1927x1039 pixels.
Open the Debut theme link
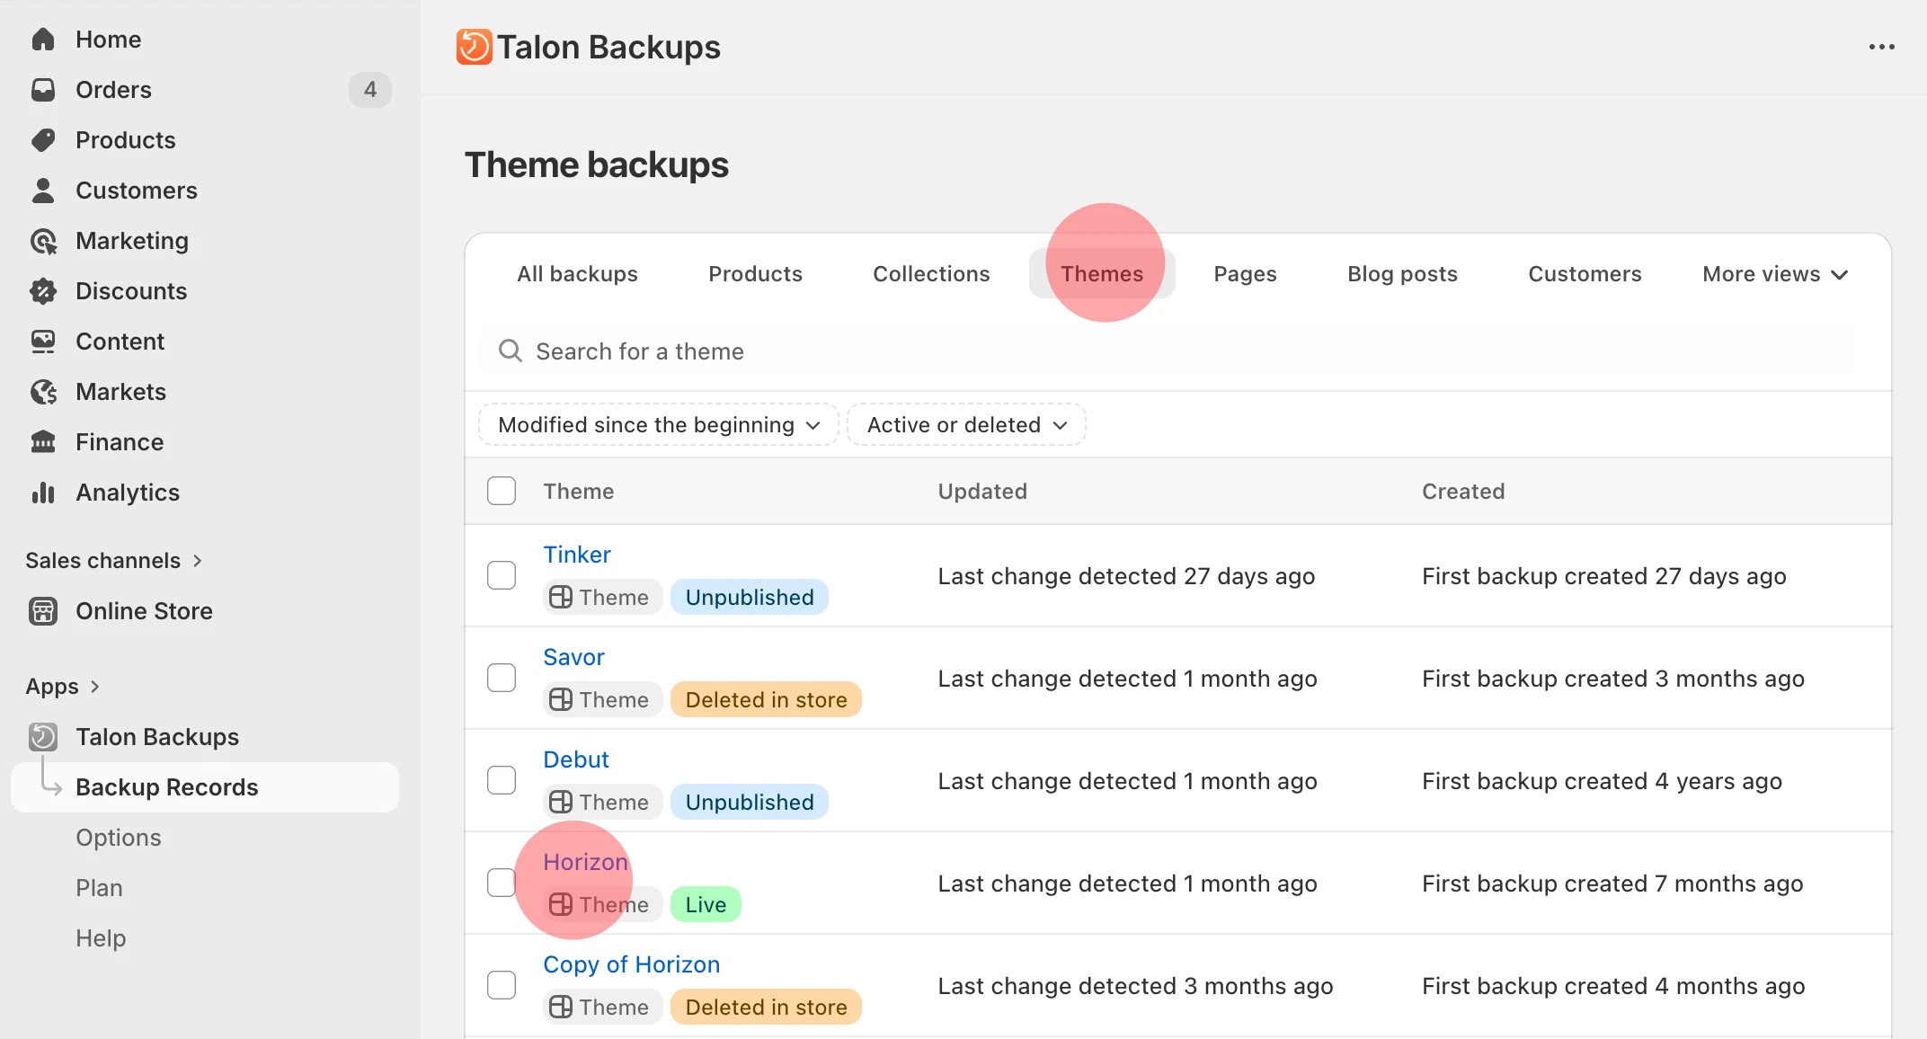tap(576, 759)
